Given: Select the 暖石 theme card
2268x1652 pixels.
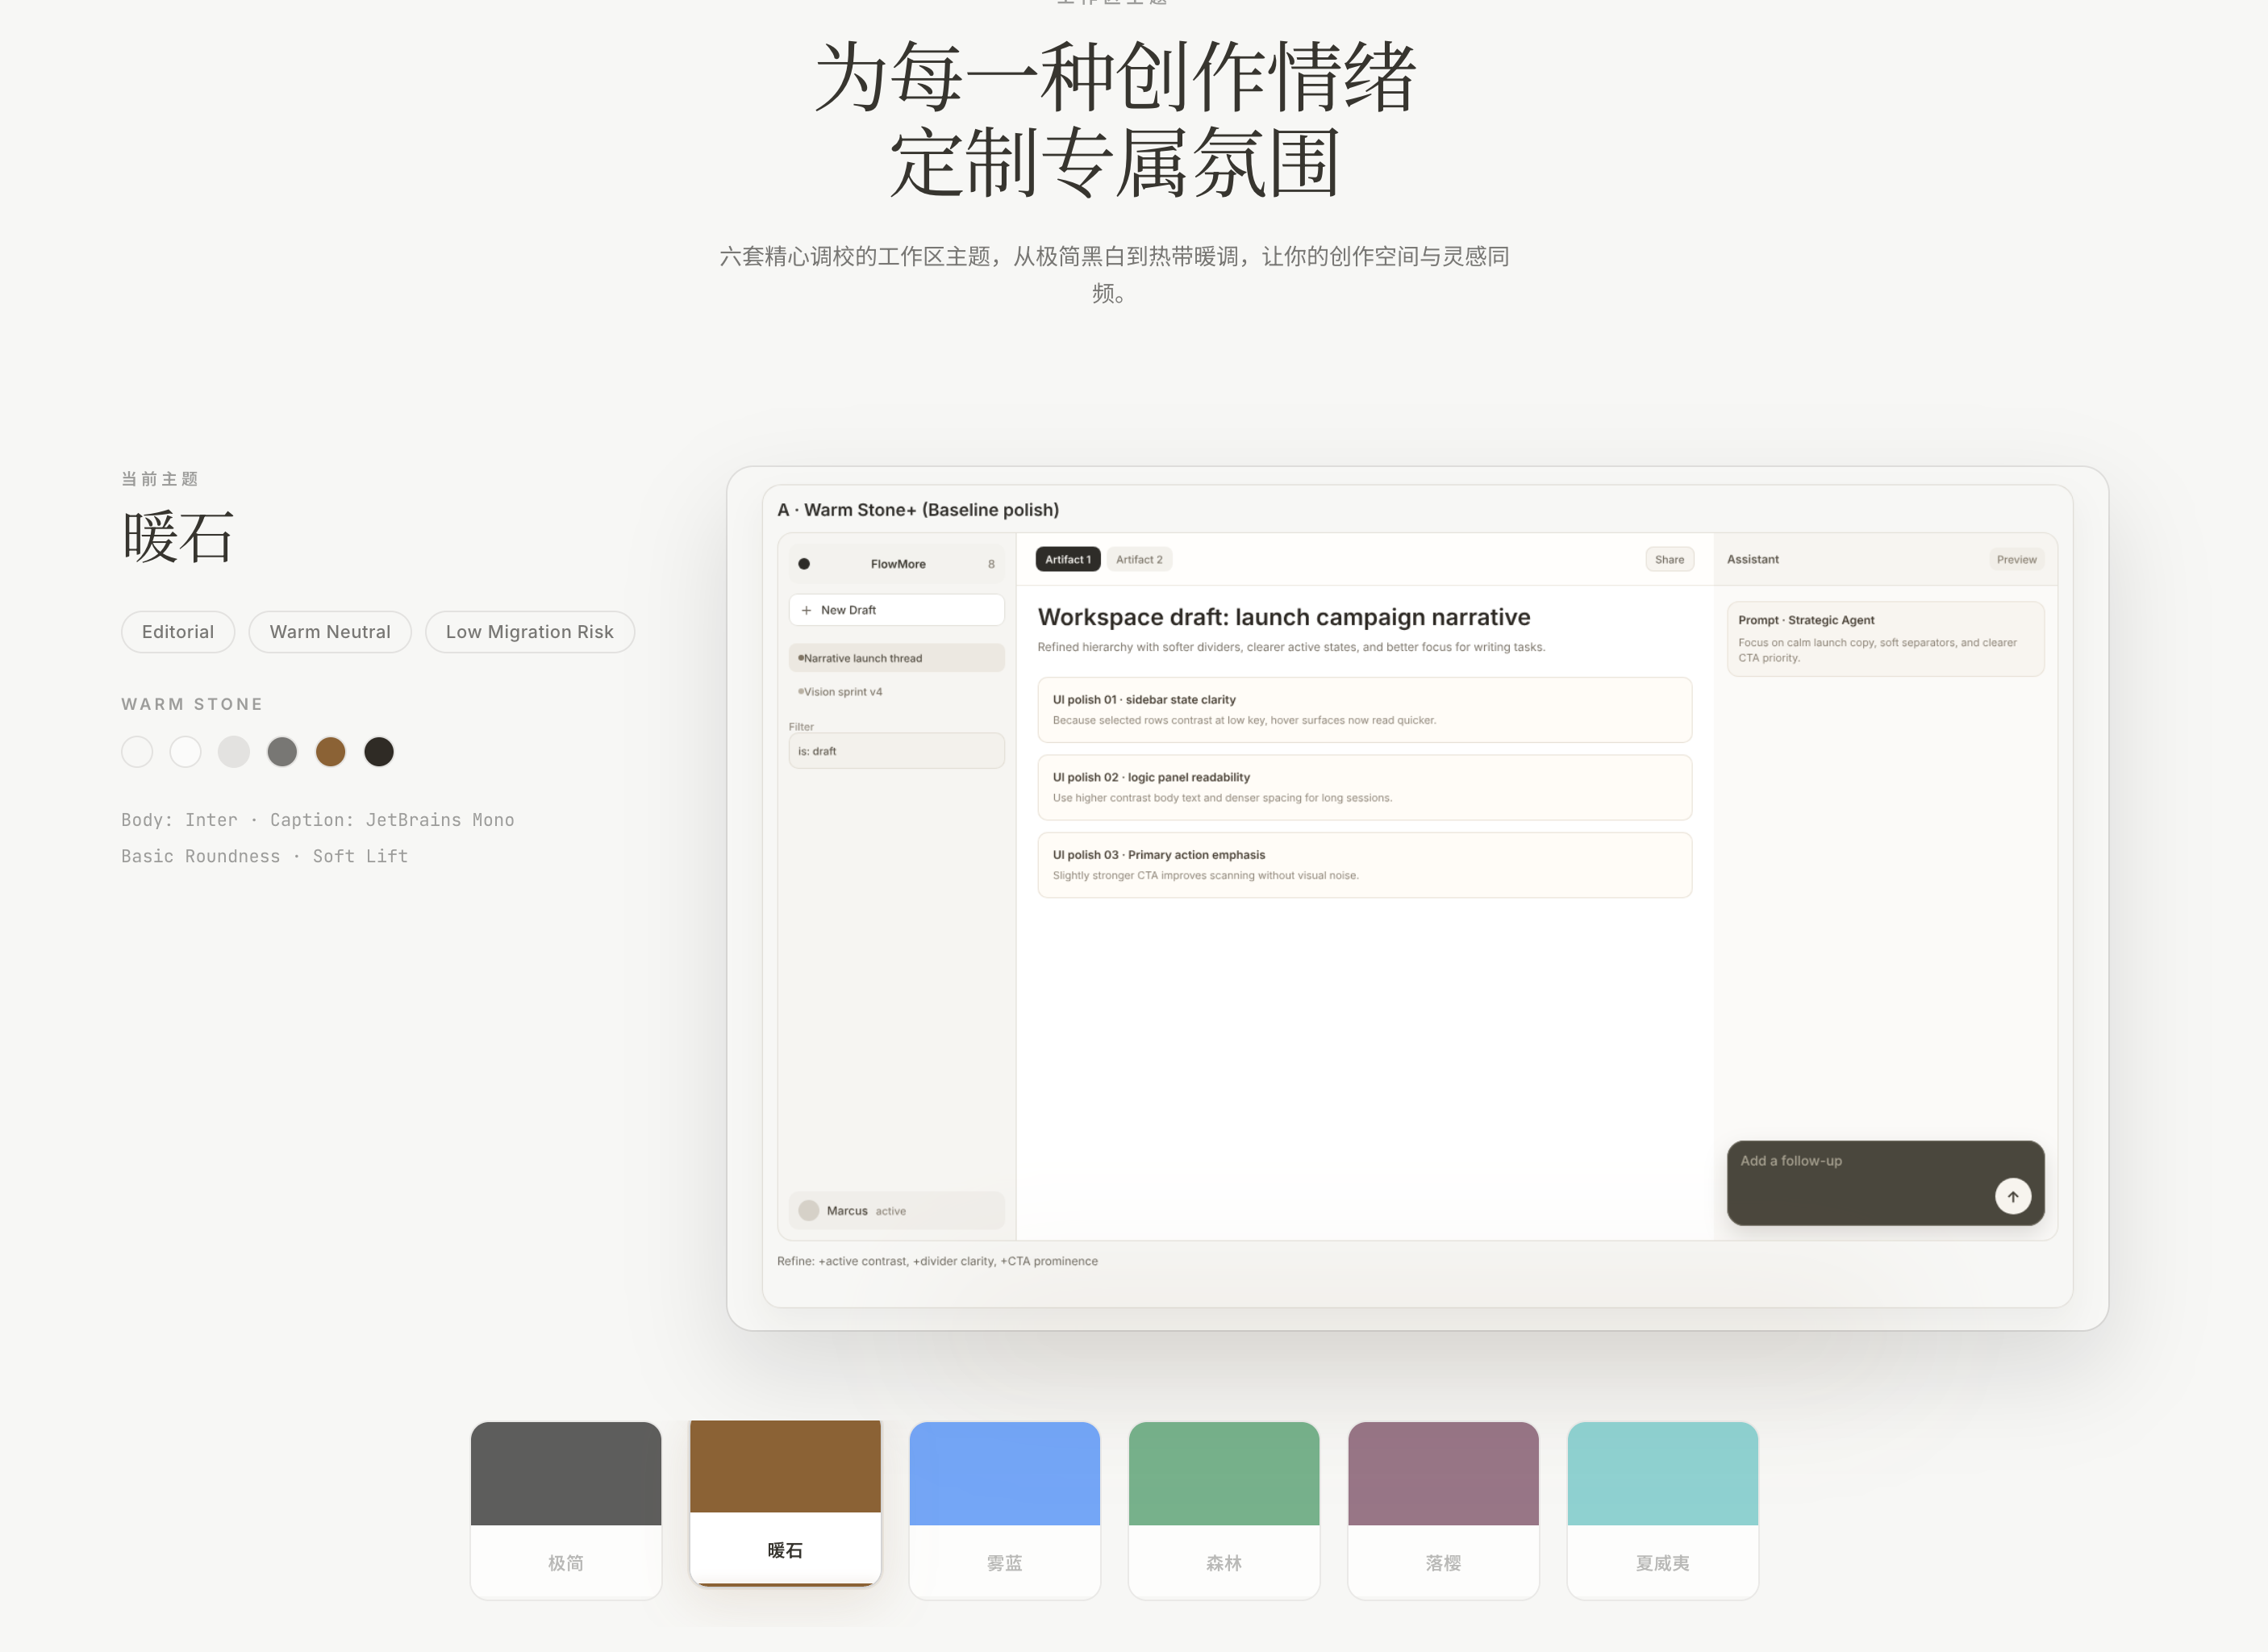Looking at the screenshot, I should (x=785, y=1502).
